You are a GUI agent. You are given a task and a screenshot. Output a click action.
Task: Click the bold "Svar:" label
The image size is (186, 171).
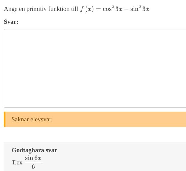(x=11, y=22)
